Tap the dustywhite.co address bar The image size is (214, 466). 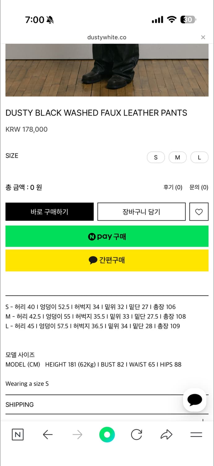coord(107,37)
